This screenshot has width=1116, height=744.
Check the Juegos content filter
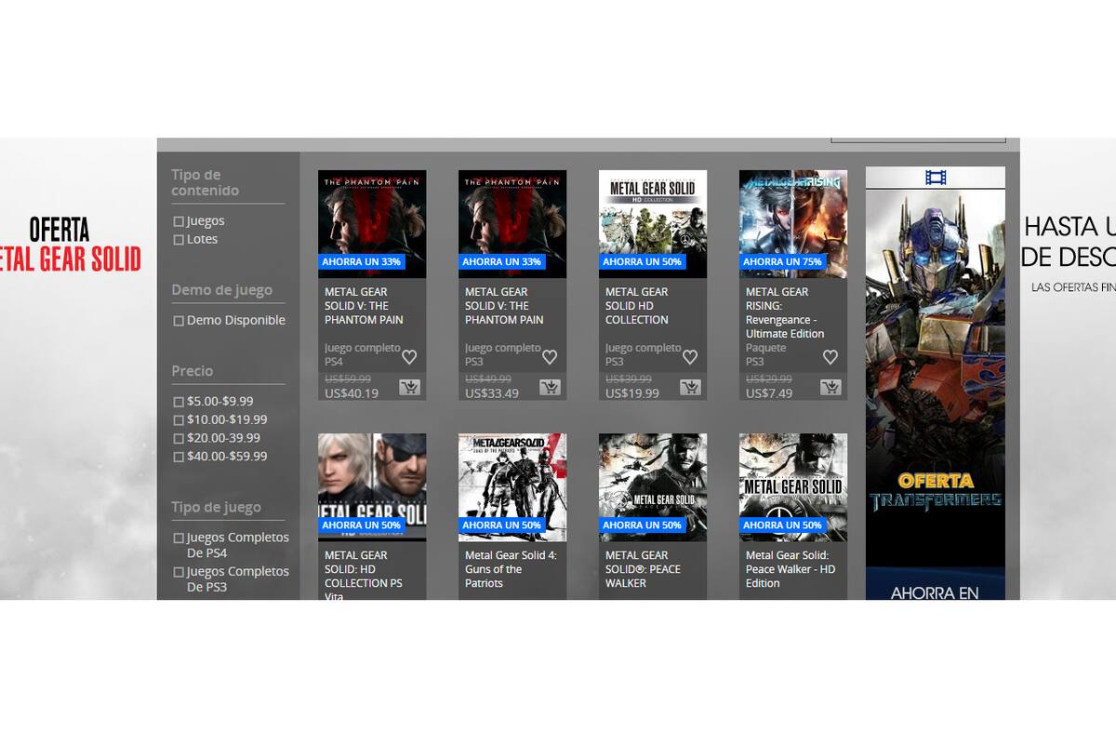(179, 222)
